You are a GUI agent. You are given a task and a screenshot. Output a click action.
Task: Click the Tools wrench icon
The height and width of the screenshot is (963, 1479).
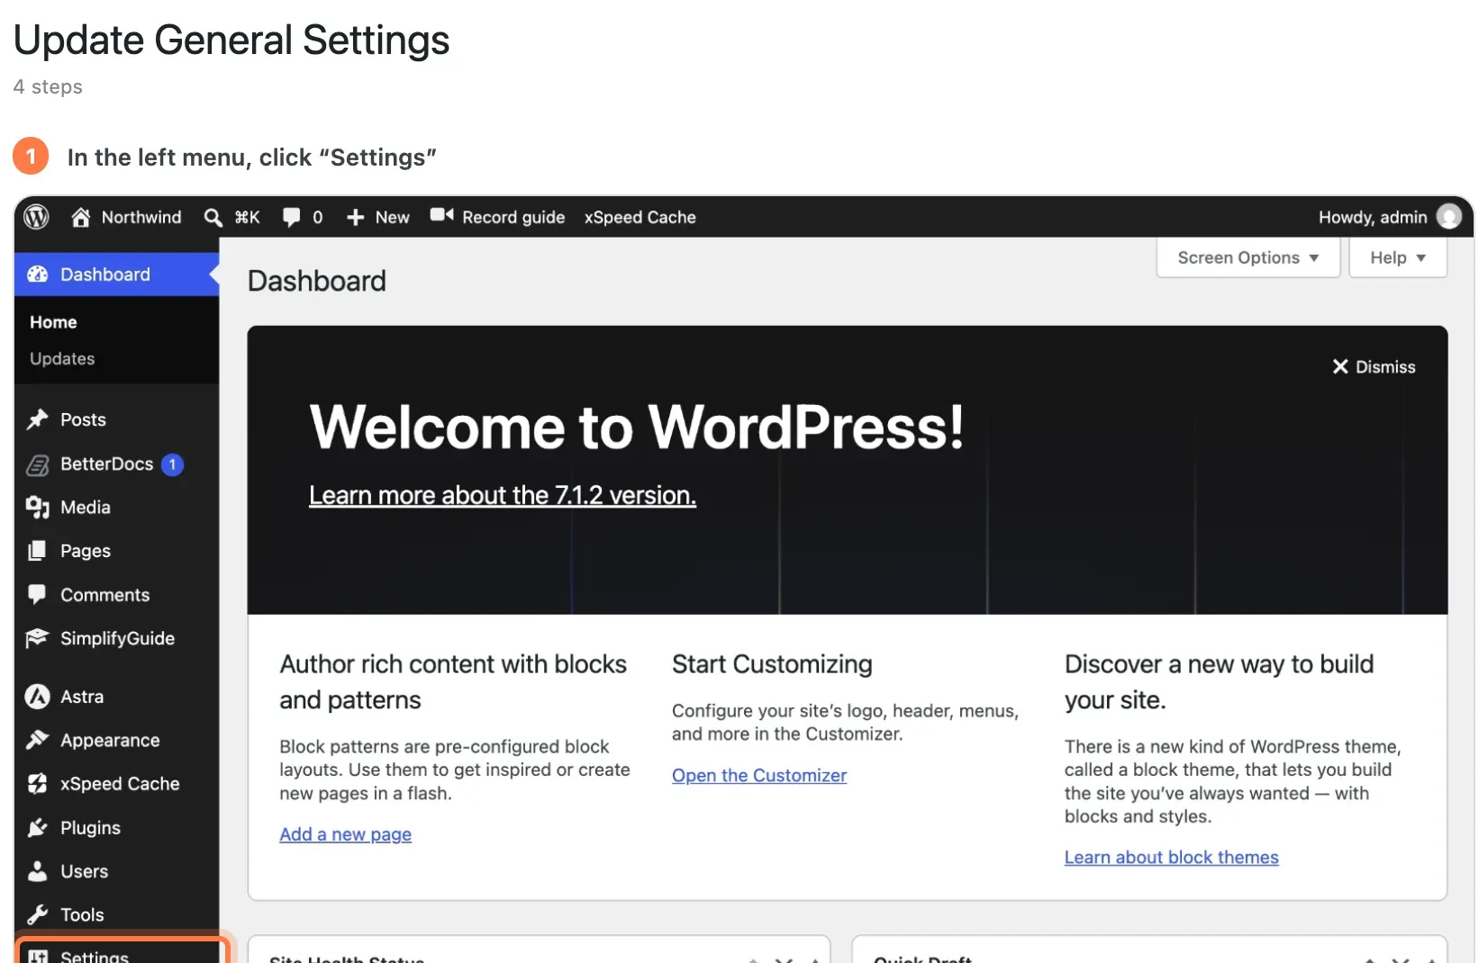click(x=38, y=914)
